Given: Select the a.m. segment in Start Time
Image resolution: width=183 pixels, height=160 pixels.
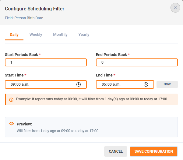Looking at the screenshot, I should click(25, 84).
